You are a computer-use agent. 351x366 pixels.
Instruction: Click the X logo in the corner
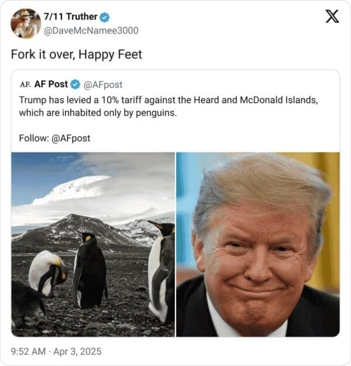332,16
